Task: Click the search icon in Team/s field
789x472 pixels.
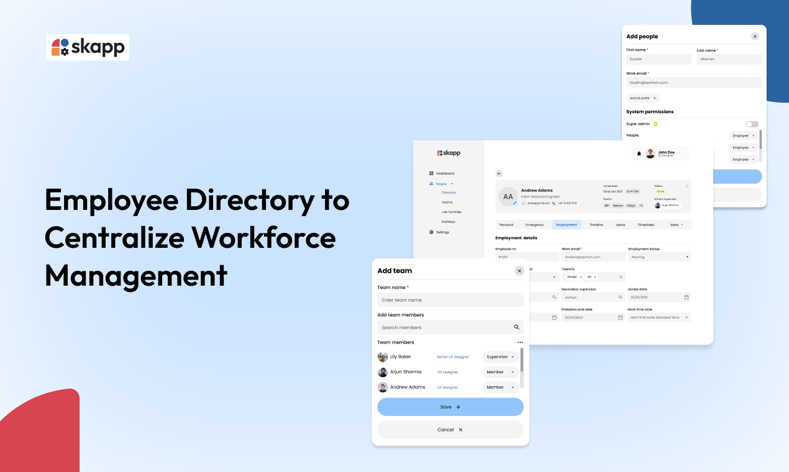Action: pos(620,277)
